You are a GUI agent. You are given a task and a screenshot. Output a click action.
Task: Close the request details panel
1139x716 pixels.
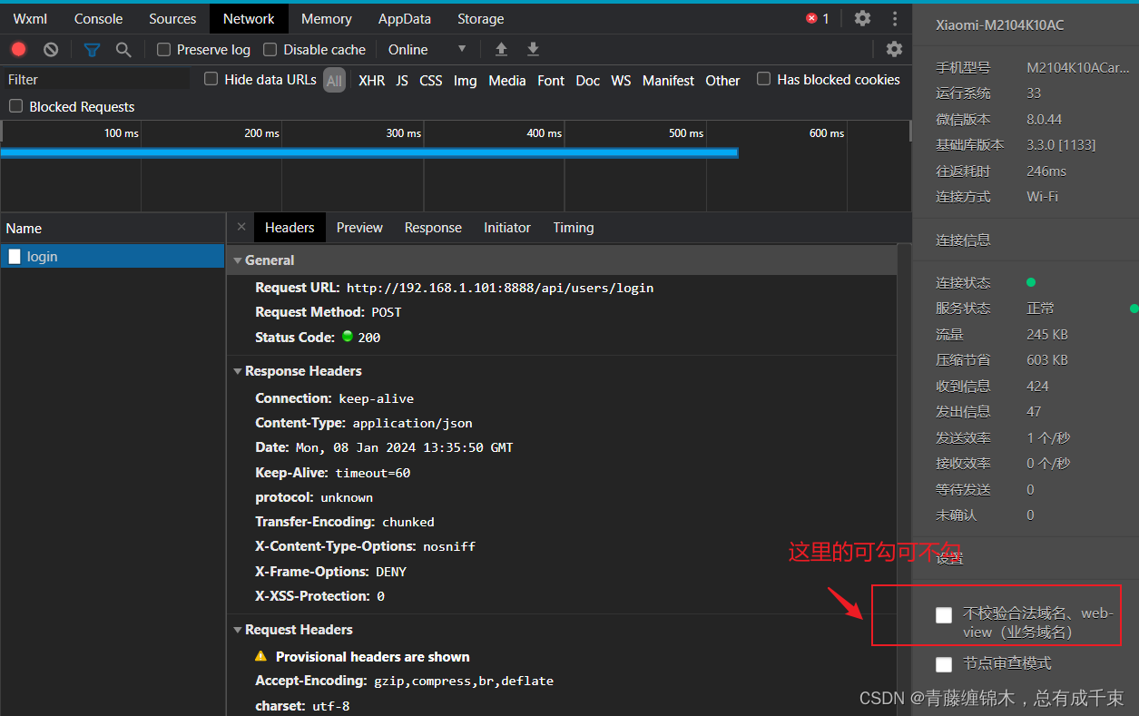[241, 227]
